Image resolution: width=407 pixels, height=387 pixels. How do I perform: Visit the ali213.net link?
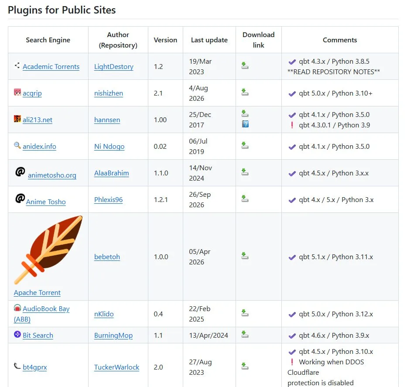[38, 120]
